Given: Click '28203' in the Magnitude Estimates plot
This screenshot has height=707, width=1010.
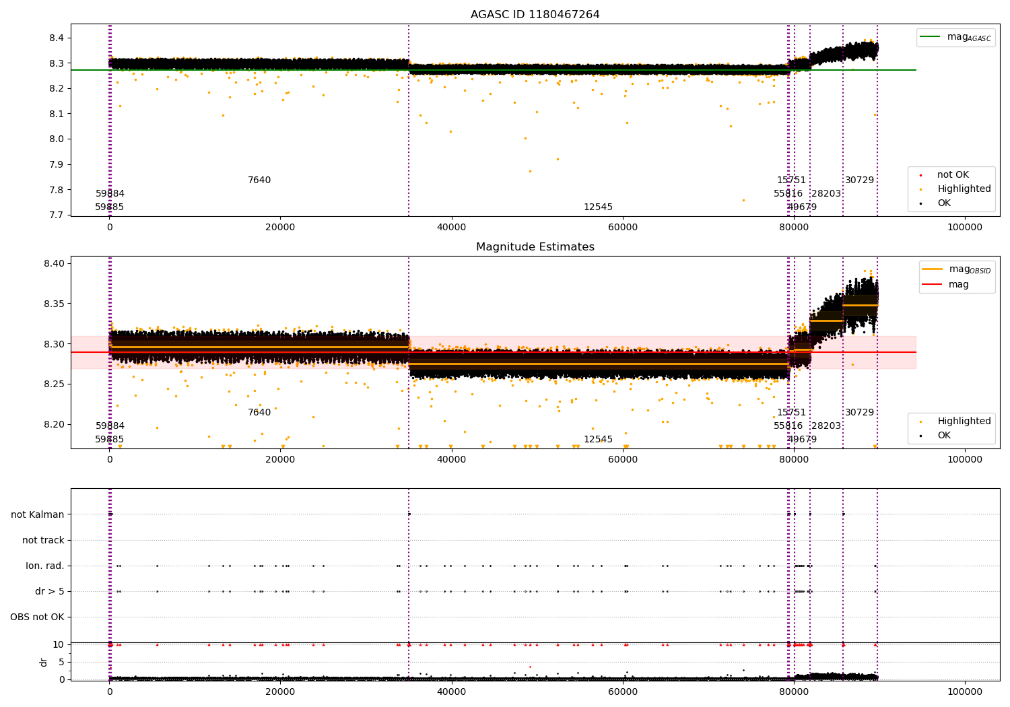Looking at the screenshot, I should 826,426.
